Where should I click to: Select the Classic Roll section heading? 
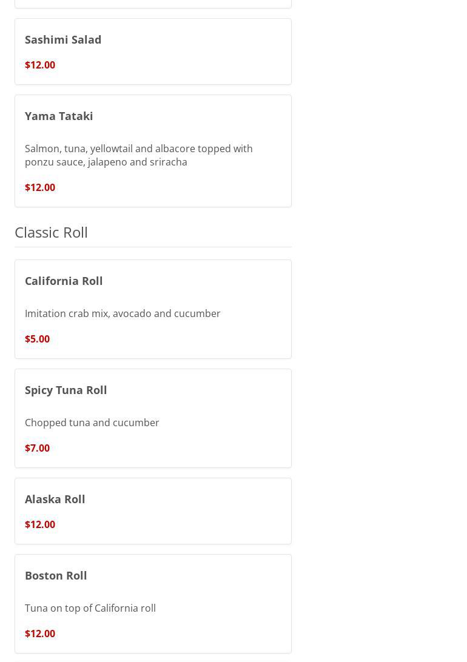[x=51, y=232]
